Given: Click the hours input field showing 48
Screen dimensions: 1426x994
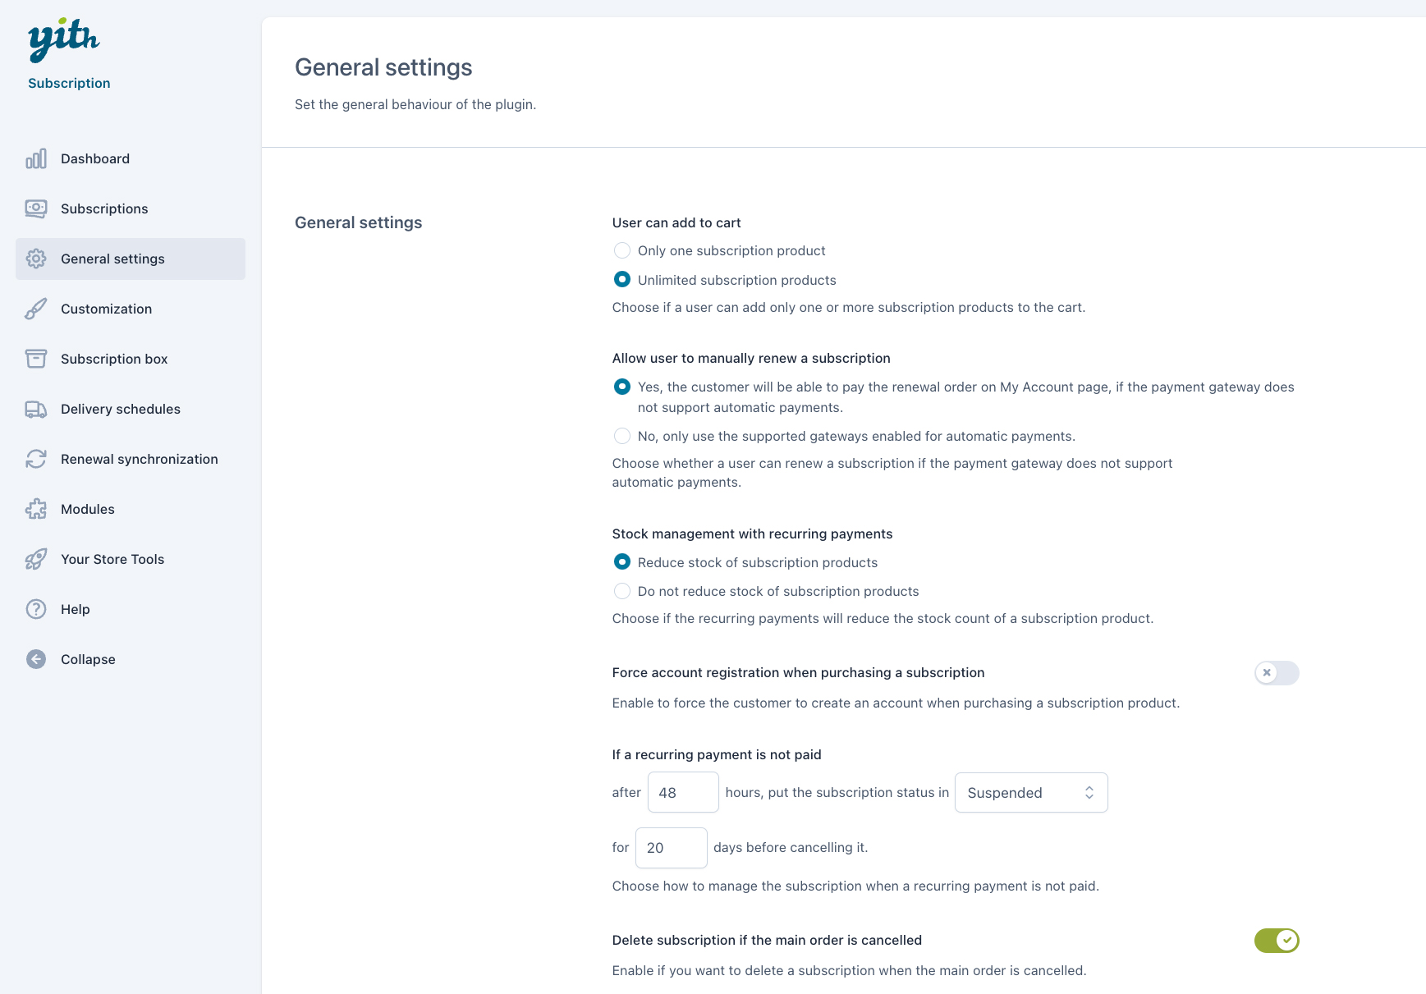Looking at the screenshot, I should click(x=682, y=793).
